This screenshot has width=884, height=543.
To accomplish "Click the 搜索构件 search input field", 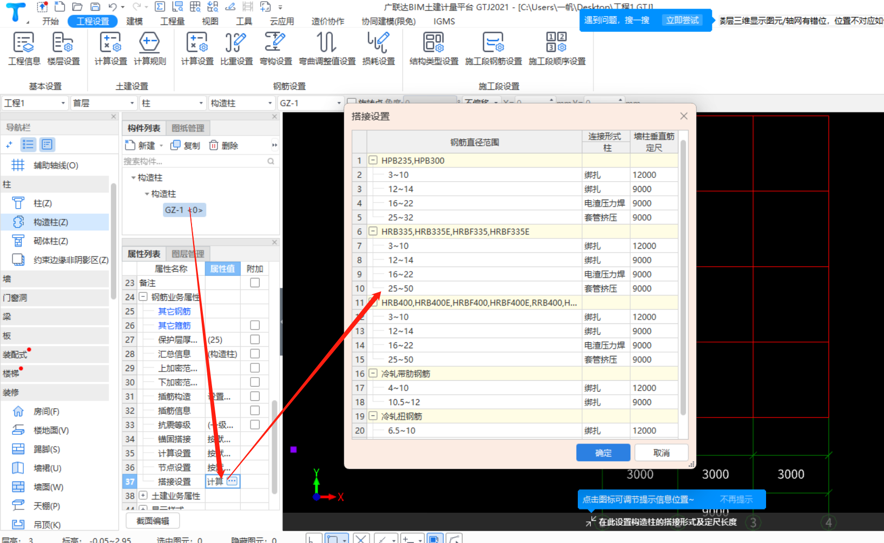I will (x=195, y=161).
